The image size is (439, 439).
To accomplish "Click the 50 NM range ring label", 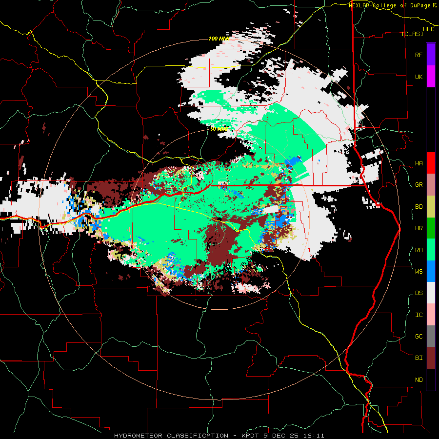I will pos(219,129).
